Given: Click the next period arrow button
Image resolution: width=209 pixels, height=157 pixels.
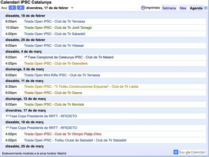Looking at the screenshot, I should point(20,8).
